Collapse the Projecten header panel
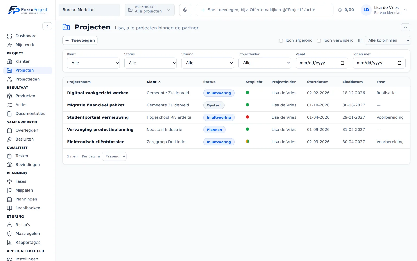Viewport: 417px width, 261px height. [x=406, y=27]
